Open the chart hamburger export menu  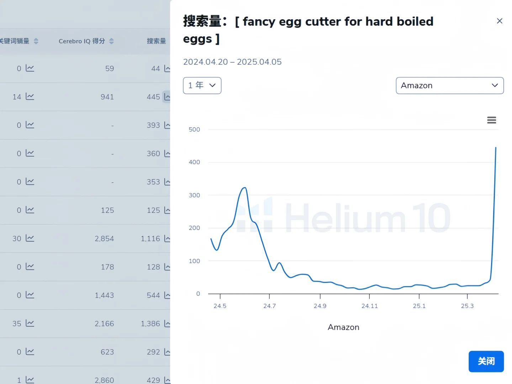(491, 120)
